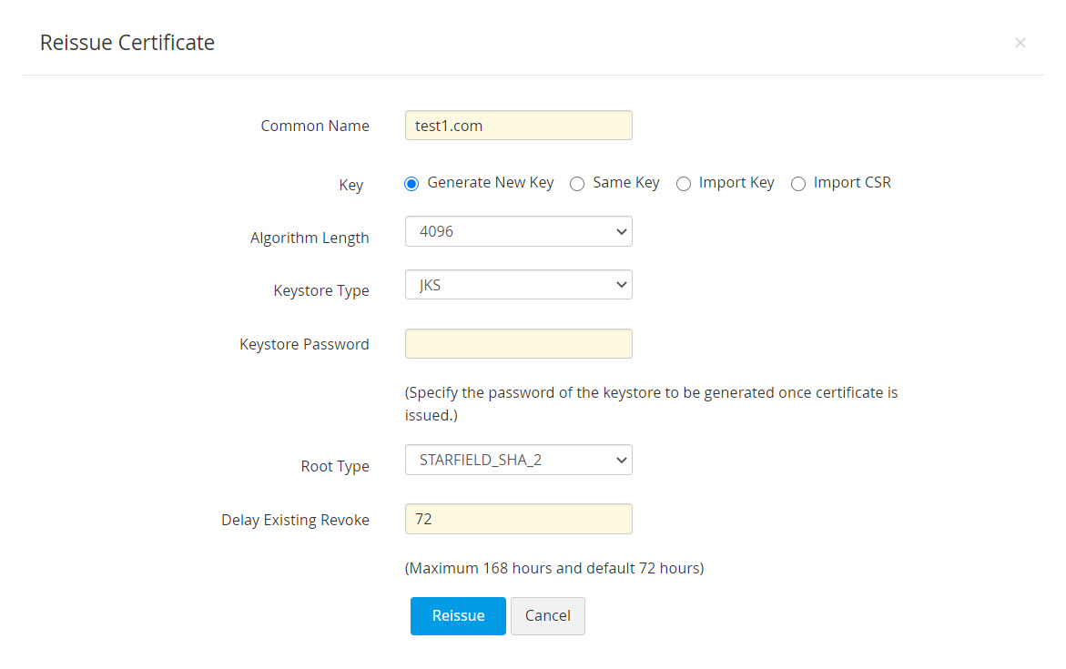Close the Reissue Certificate dialog
Screen dimensions: 1066x669
pyautogui.click(x=1020, y=43)
